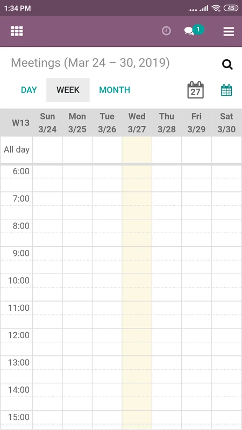Open the conversations chat icon
This screenshot has height=430, width=242.
click(x=189, y=31)
